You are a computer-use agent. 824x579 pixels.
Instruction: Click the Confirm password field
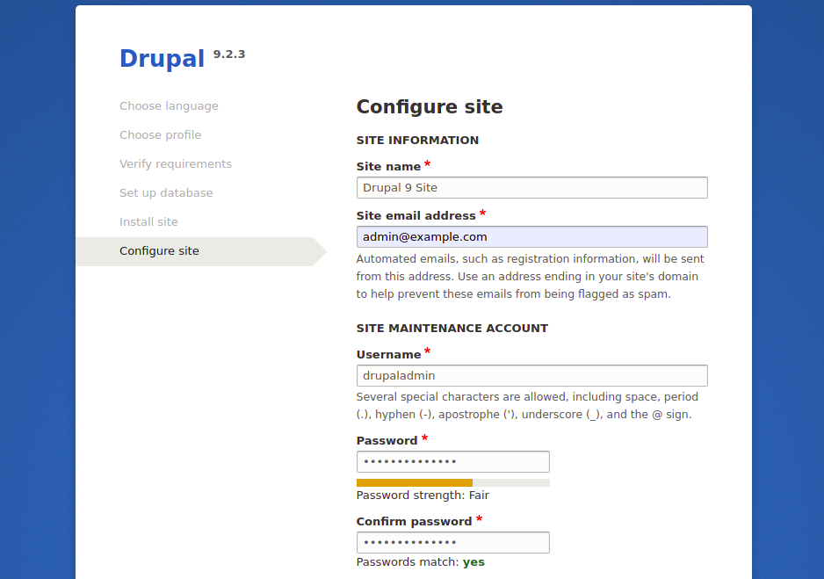point(453,542)
